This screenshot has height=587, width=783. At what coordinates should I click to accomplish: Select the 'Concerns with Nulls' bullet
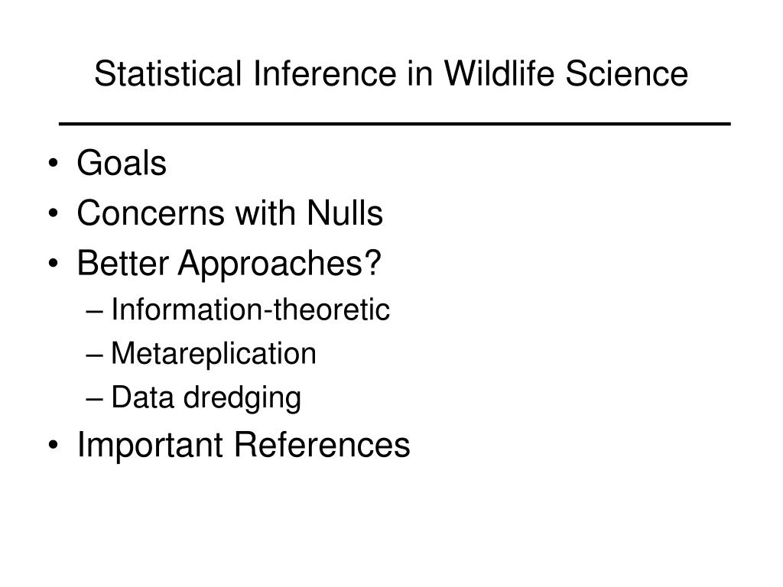[x=229, y=212]
